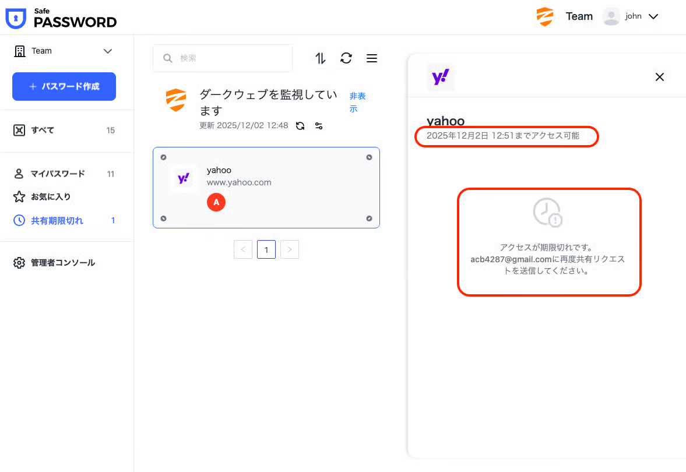Open お気に入り favorites list
This screenshot has height=472, width=686.
[50, 197]
